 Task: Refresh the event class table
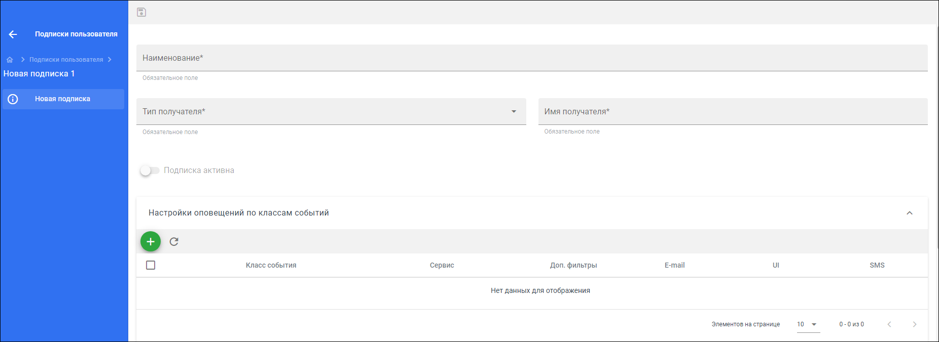click(174, 242)
